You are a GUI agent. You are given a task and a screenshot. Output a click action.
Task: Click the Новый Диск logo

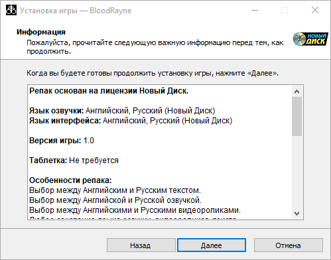click(x=310, y=39)
